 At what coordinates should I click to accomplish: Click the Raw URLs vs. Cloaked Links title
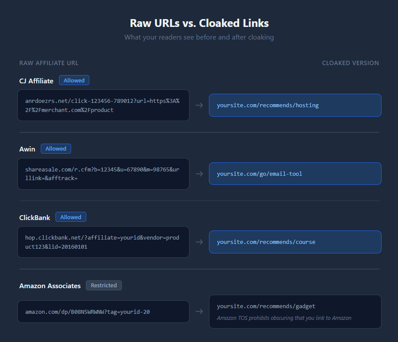tap(199, 23)
